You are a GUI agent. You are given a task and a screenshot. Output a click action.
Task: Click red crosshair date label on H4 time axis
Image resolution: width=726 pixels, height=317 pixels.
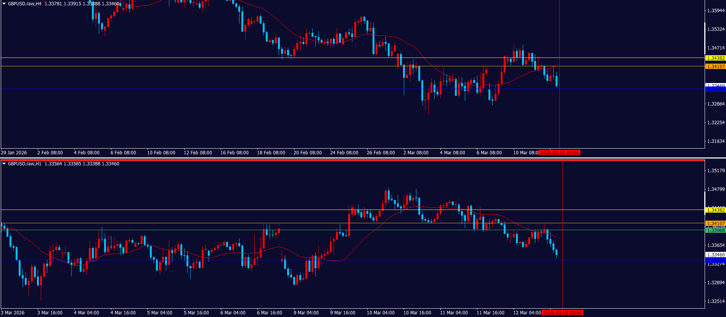559,153
